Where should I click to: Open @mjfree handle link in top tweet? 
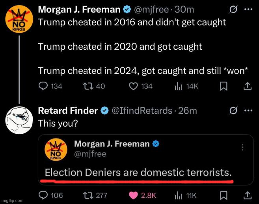click(151, 9)
